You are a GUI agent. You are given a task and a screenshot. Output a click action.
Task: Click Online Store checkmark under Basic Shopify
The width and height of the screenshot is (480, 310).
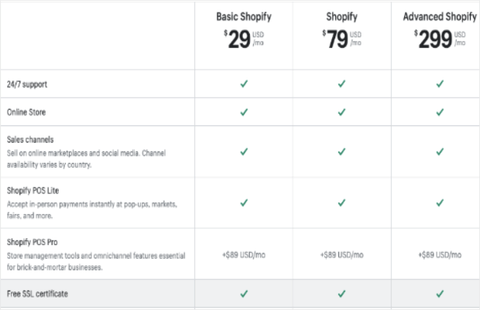244,112
